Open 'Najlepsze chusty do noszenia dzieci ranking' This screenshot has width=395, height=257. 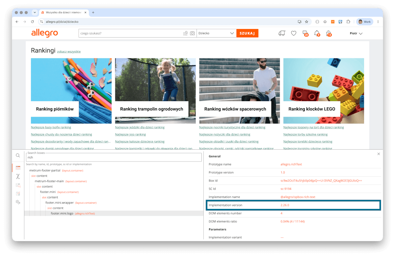(62, 134)
